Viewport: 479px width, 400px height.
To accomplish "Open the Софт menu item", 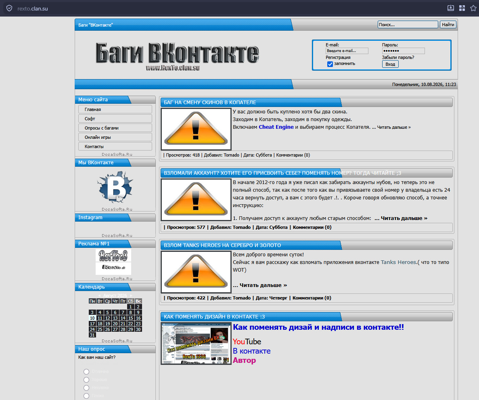I will tap(115, 119).
